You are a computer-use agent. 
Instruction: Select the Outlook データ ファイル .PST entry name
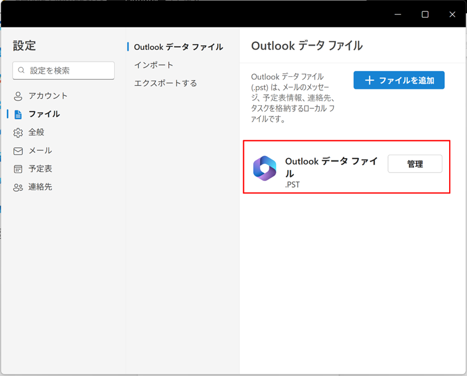click(x=331, y=167)
